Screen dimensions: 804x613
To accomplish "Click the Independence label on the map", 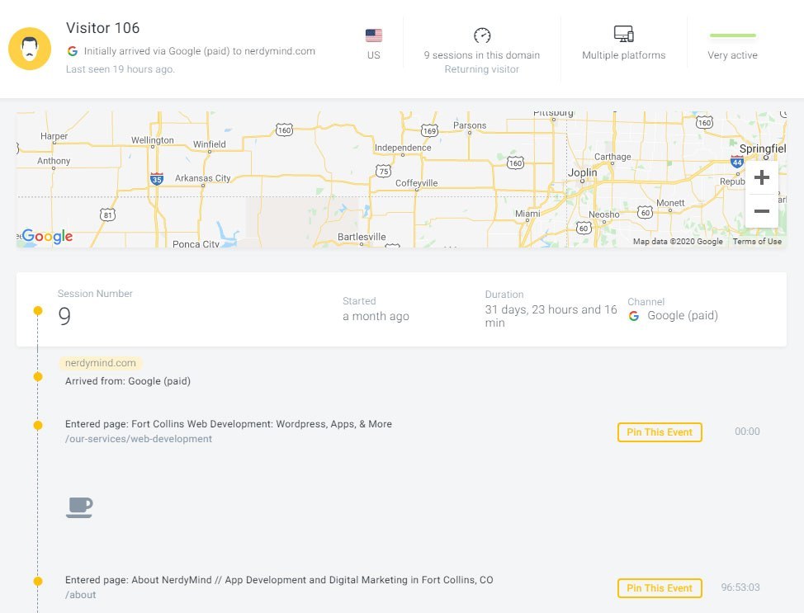I will [x=403, y=148].
